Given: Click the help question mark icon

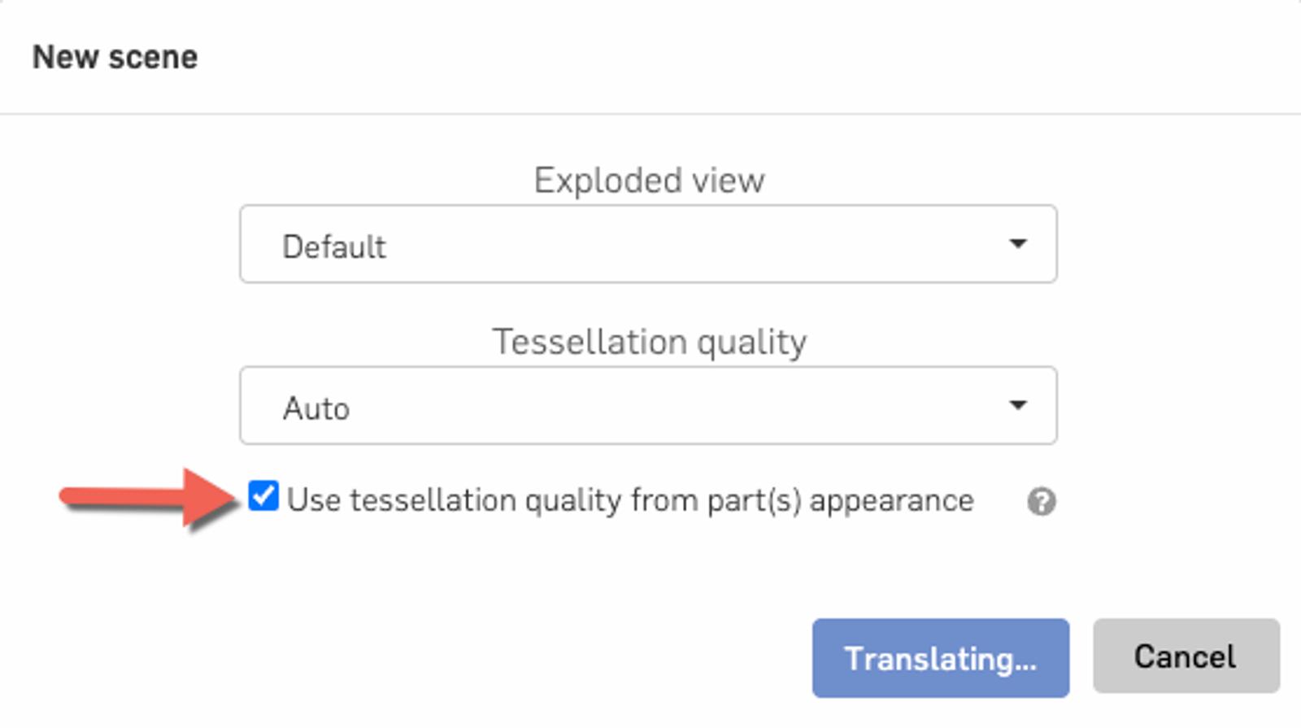Looking at the screenshot, I should tap(1041, 502).
